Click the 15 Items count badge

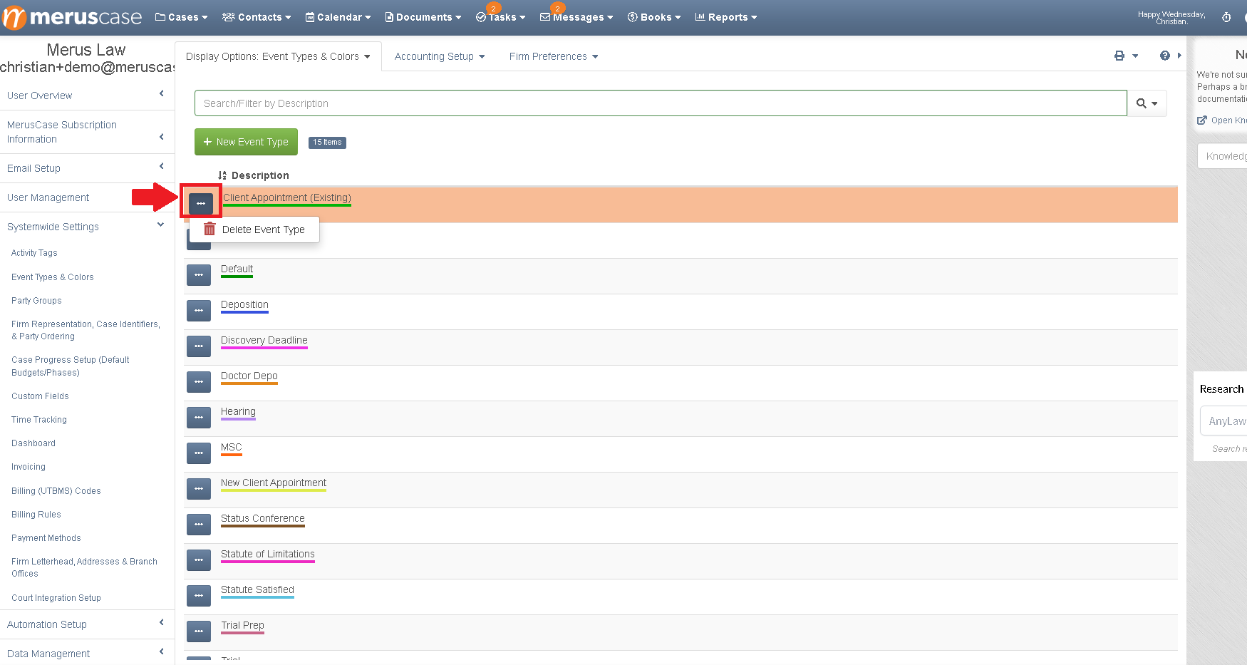pyautogui.click(x=327, y=143)
